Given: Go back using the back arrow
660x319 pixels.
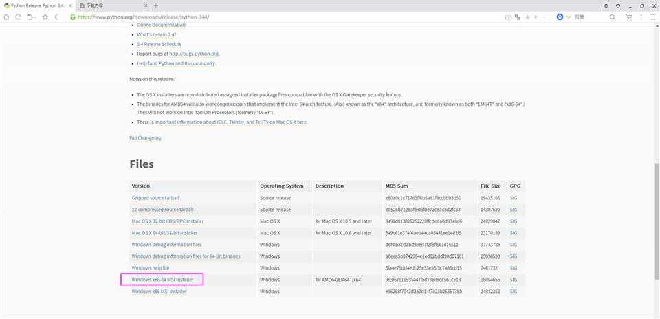Looking at the screenshot, I should [56, 17].
